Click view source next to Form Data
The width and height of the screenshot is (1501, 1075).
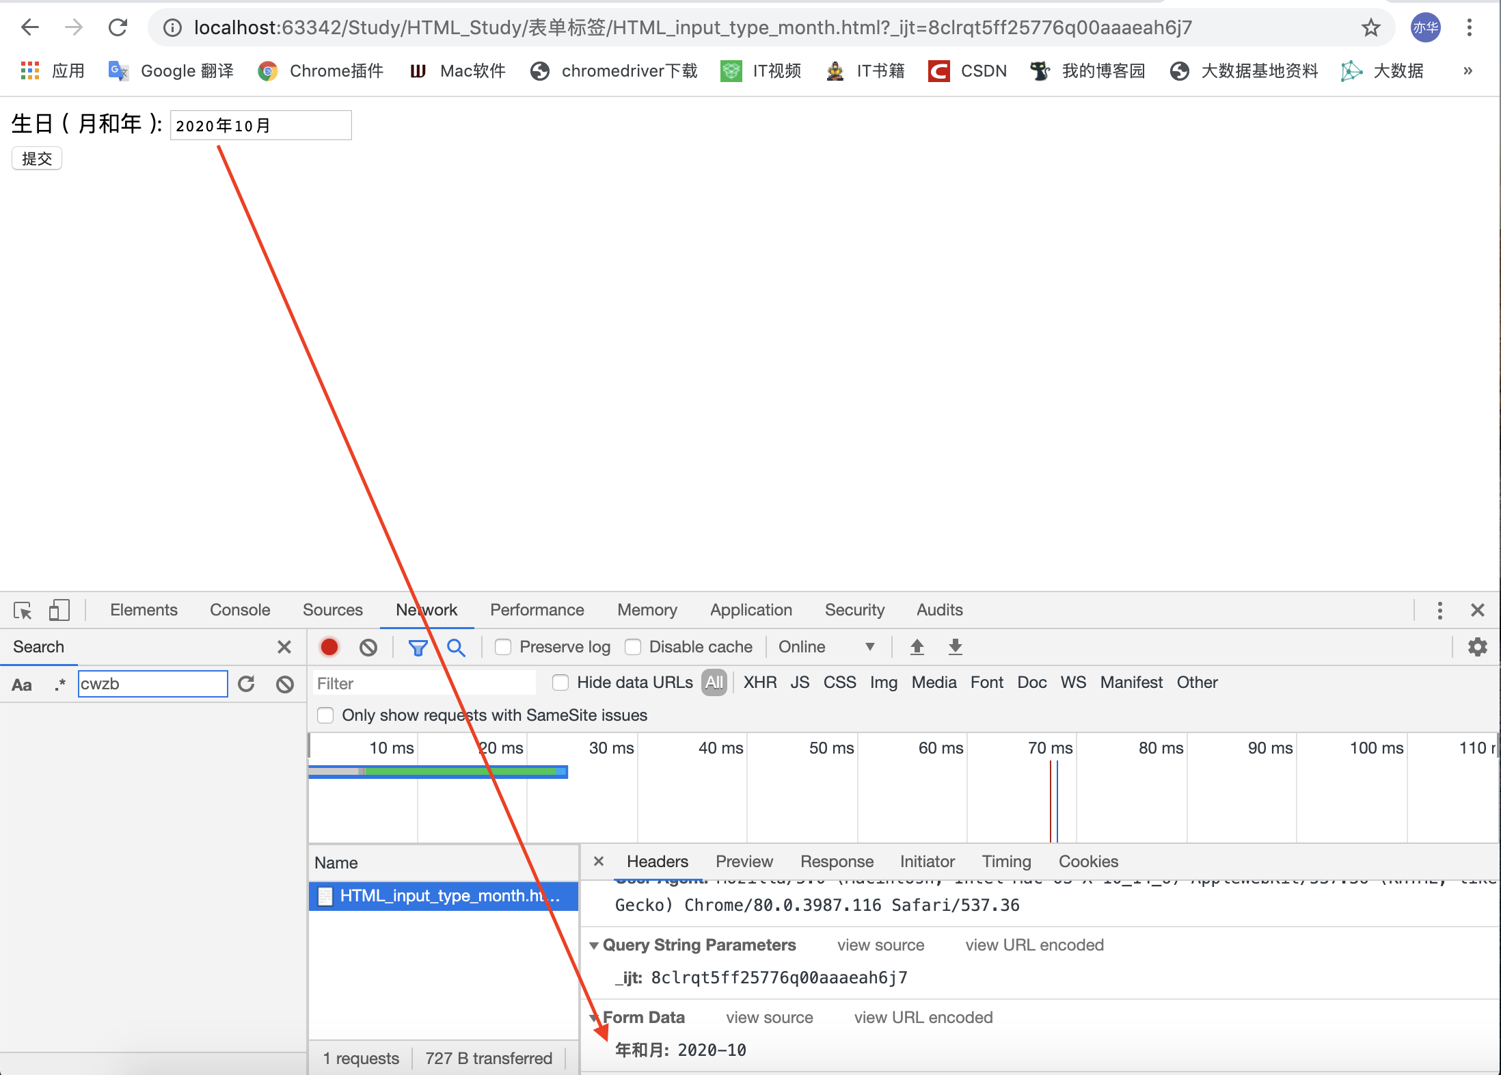click(x=769, y=1018)
